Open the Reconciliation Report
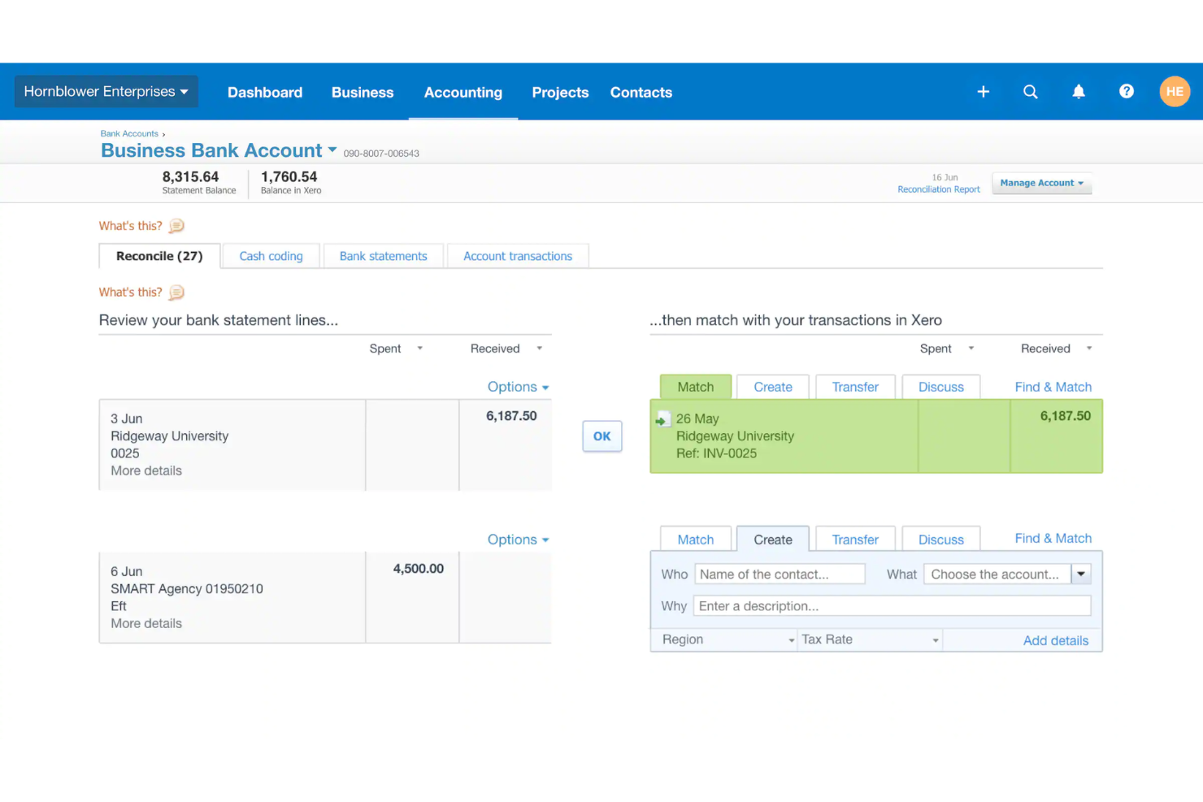The image size is (1203, 802). pyautogui.click(x=939, y=189)
